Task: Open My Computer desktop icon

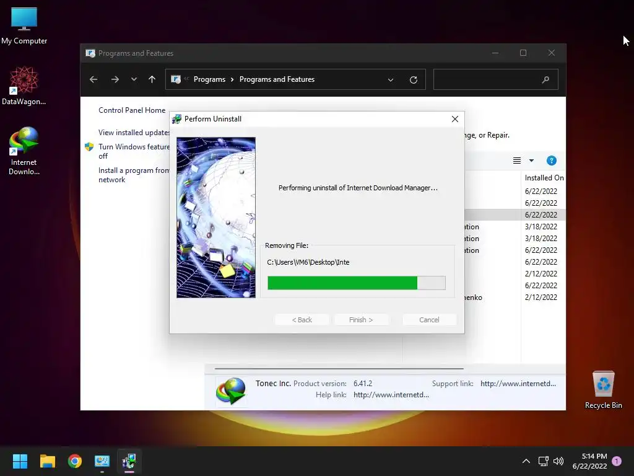Action: [x=24, y=26]
